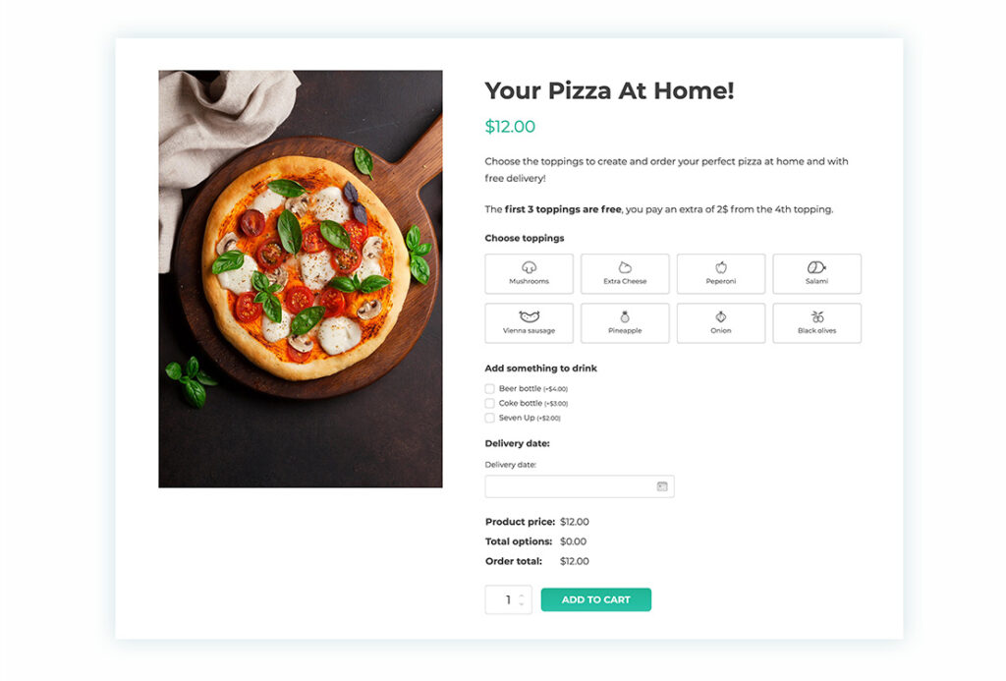Select the Mushrooms topping icon
1006x681 pixels.
(x=529, y=273)
